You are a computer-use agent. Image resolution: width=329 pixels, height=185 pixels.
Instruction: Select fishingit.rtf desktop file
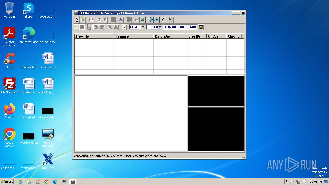[29, 111]
